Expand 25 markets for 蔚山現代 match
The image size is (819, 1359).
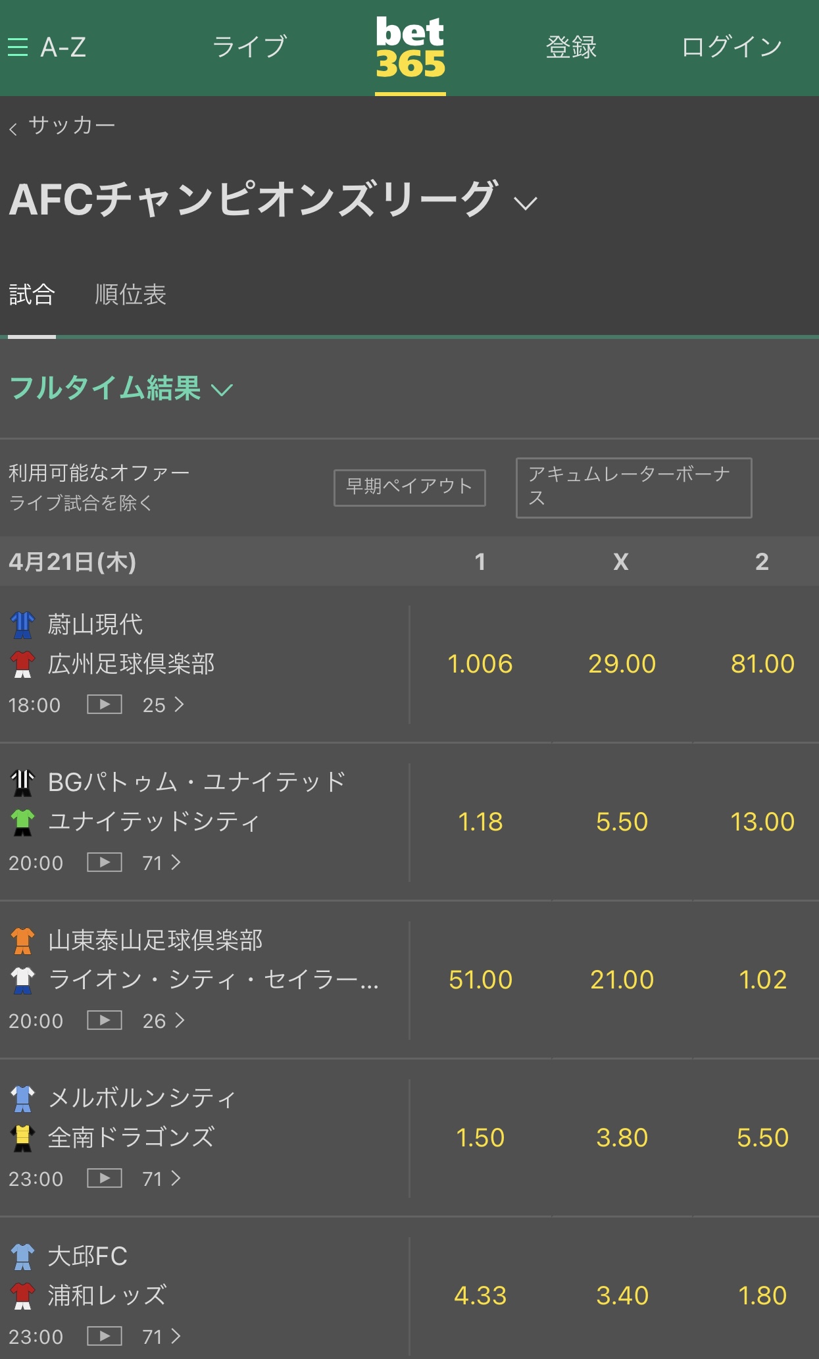click(x=163, y=705)
